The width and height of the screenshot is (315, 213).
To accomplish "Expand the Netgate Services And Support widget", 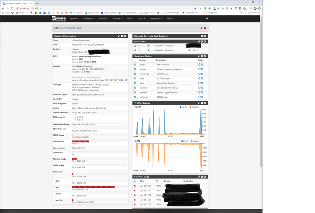I will point(202,36).
